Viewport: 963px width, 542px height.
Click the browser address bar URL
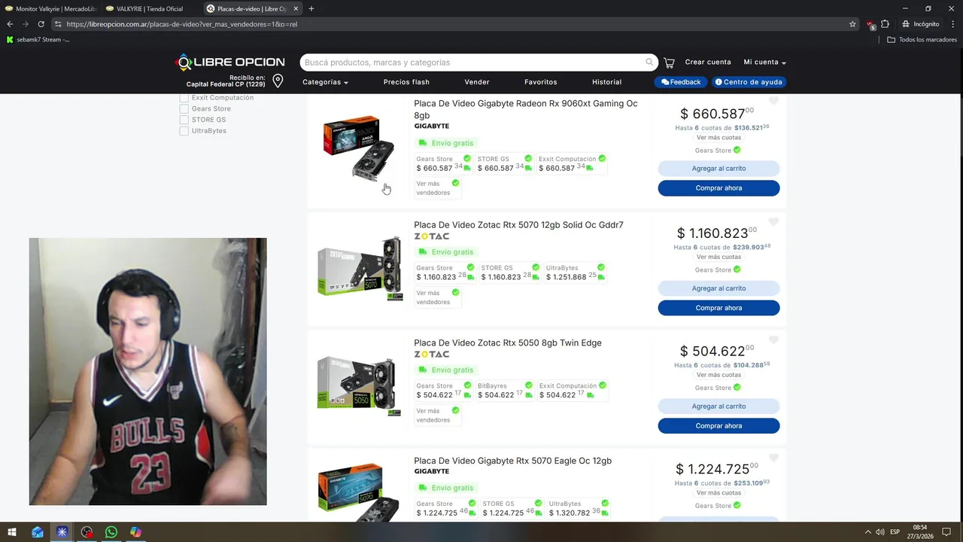click(181, 24)
